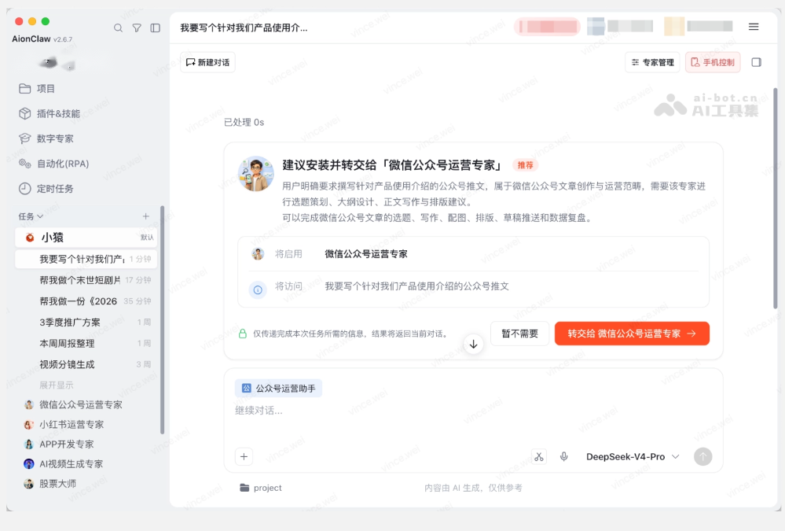
Task: Open the DeepSeek-V4-Pro model dropdown
Action: pyautogui.click(x=633, y=457)
